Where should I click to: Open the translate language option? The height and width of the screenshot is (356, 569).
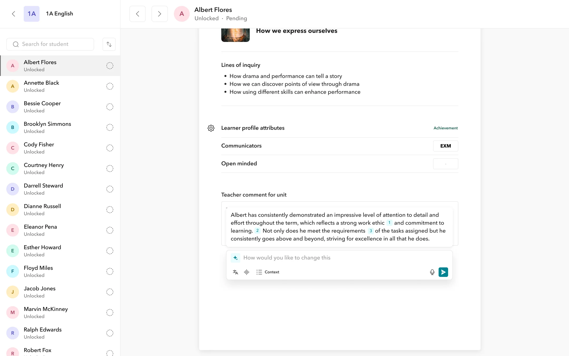coord(236,272)
